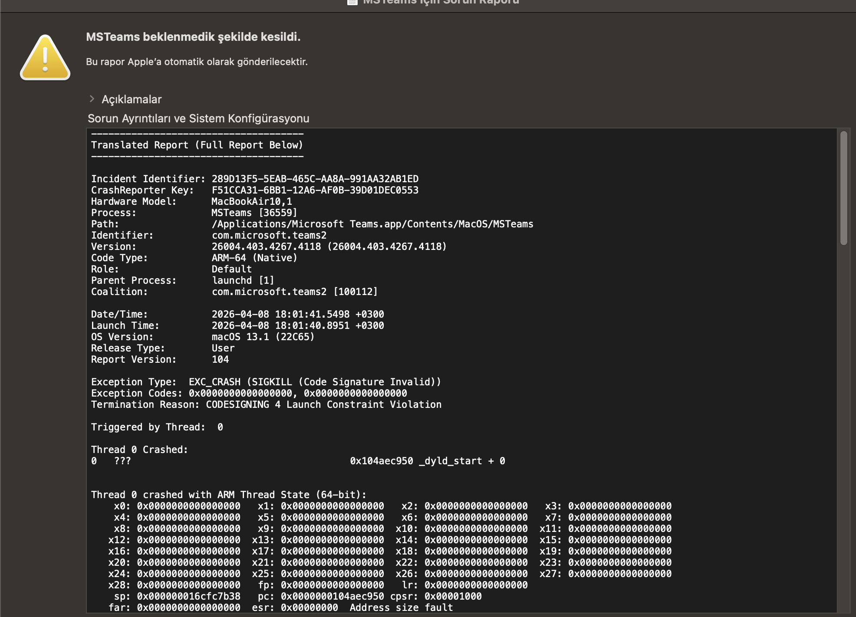Click the CrashReporter Key value F51CCA31-6BB1-12A6-AF0B-39D01DEC0553
The width and height of the screenshot is (856, 617).
tap(315, 190)
